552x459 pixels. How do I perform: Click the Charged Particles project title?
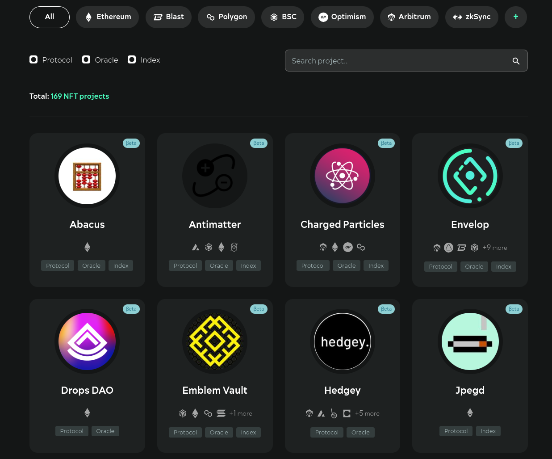pyautogui.click(x=343, y=224)
